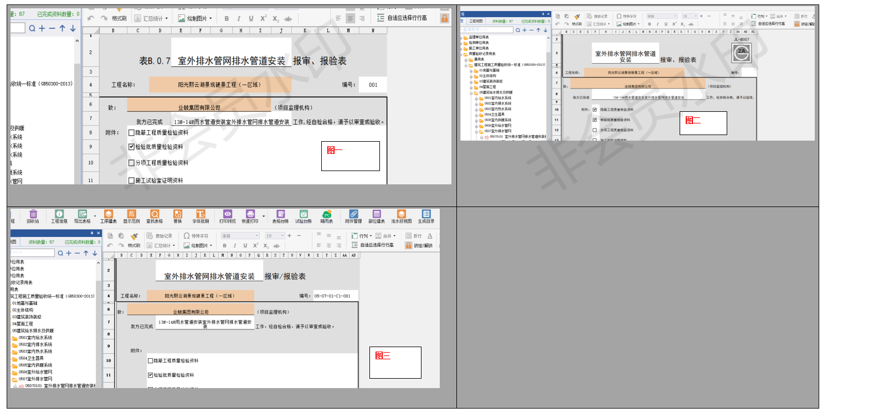
Task: Click 工程信息 icon in 图三 toolbar
Action: click(59, 216)
